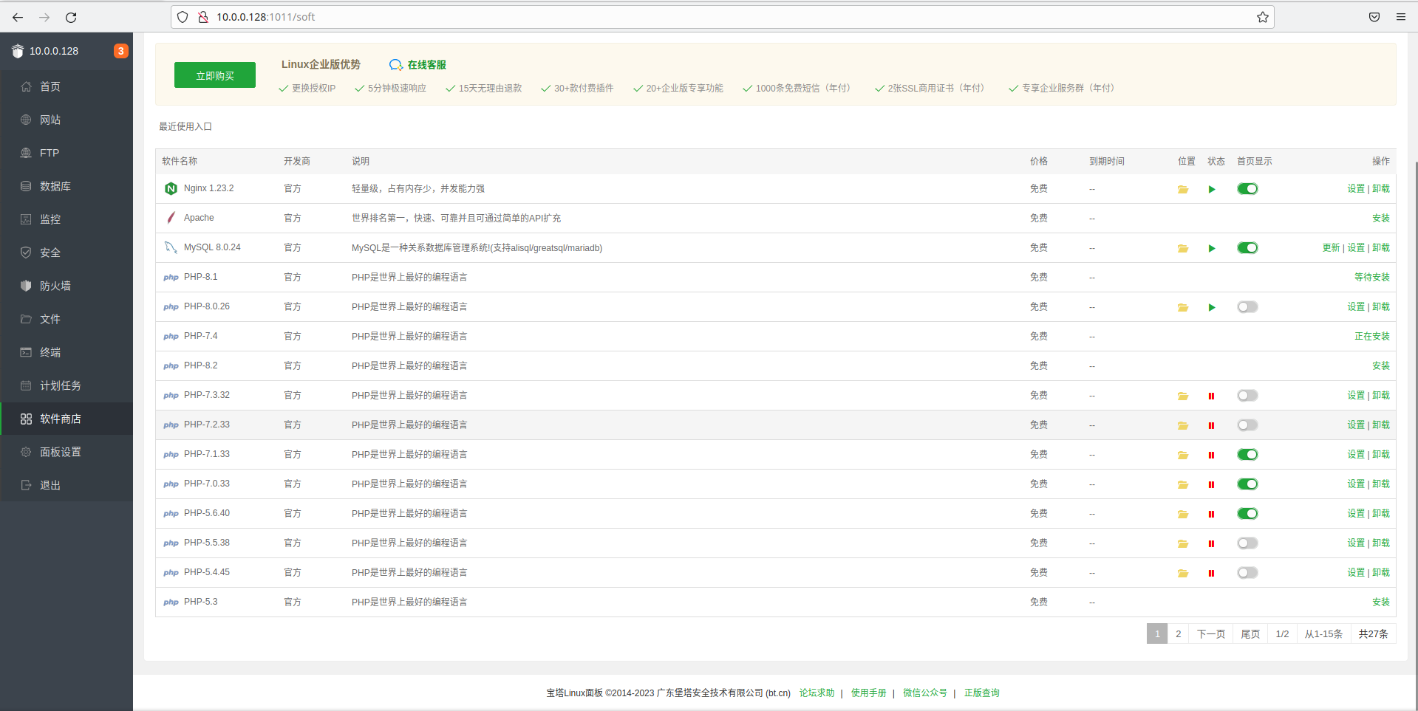Click 下一页 pagination button
This screenshot has height=711, width=1418.
click(x=1210, y=633)
